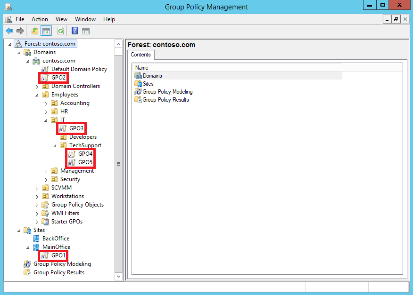This screenshot has height=295, width=413.
Task: Click the MMC icon in the menu bar
Action: (x=8, y=19)
